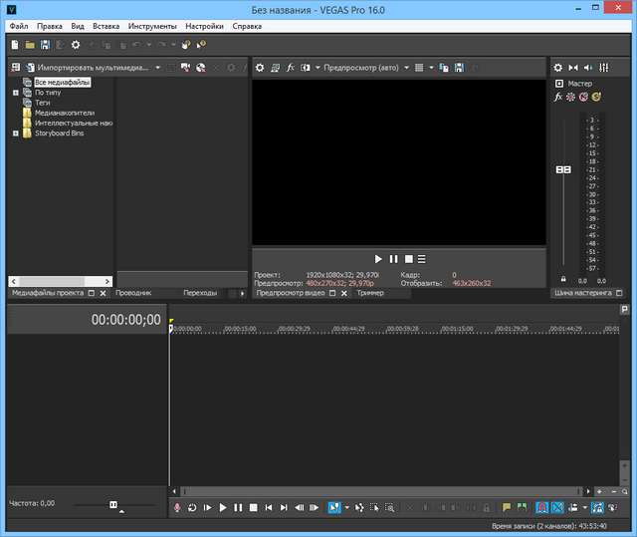This screenshot has height=537, width=637.
Task: Open the 'Инструменты' menu
Action: 152,26
